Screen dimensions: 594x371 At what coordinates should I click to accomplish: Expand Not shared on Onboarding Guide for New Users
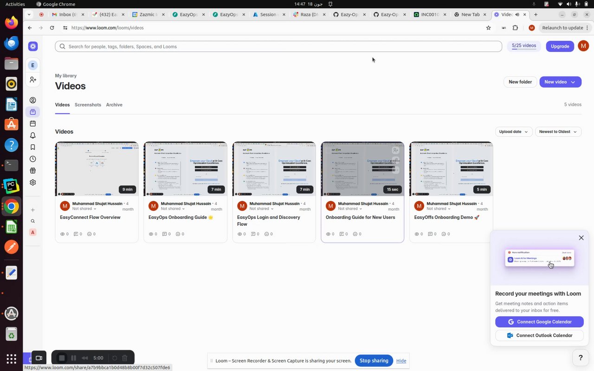(350, 209)
